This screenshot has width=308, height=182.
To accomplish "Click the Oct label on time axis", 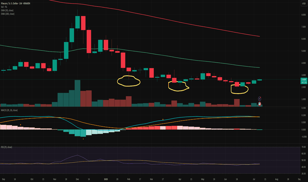I will 32,179.
